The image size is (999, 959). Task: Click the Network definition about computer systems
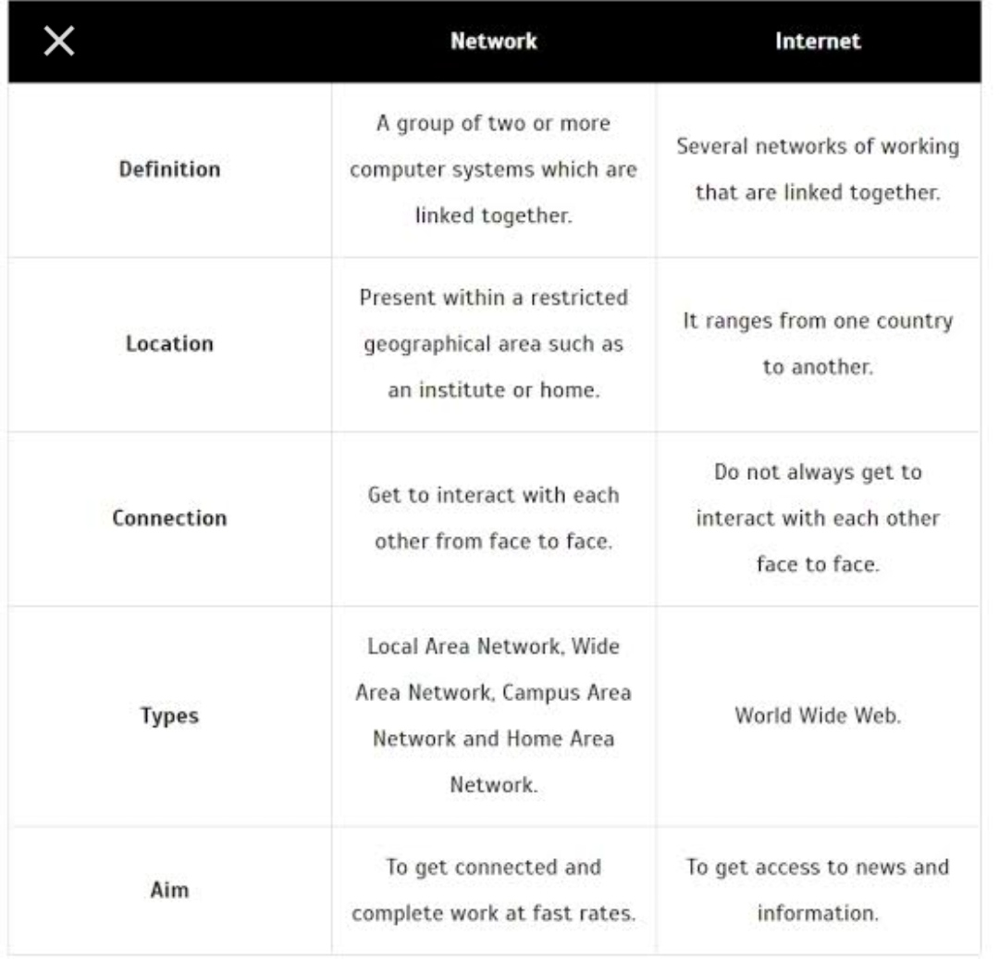click(494, 170)
